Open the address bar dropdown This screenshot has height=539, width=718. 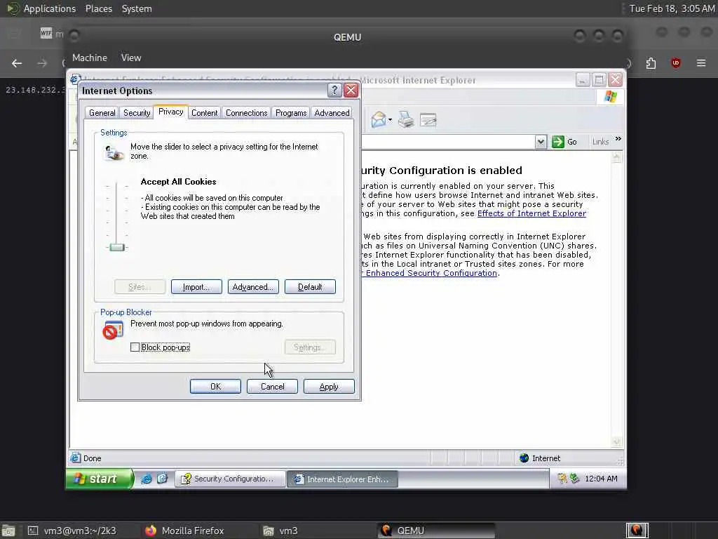click(541, 142)
